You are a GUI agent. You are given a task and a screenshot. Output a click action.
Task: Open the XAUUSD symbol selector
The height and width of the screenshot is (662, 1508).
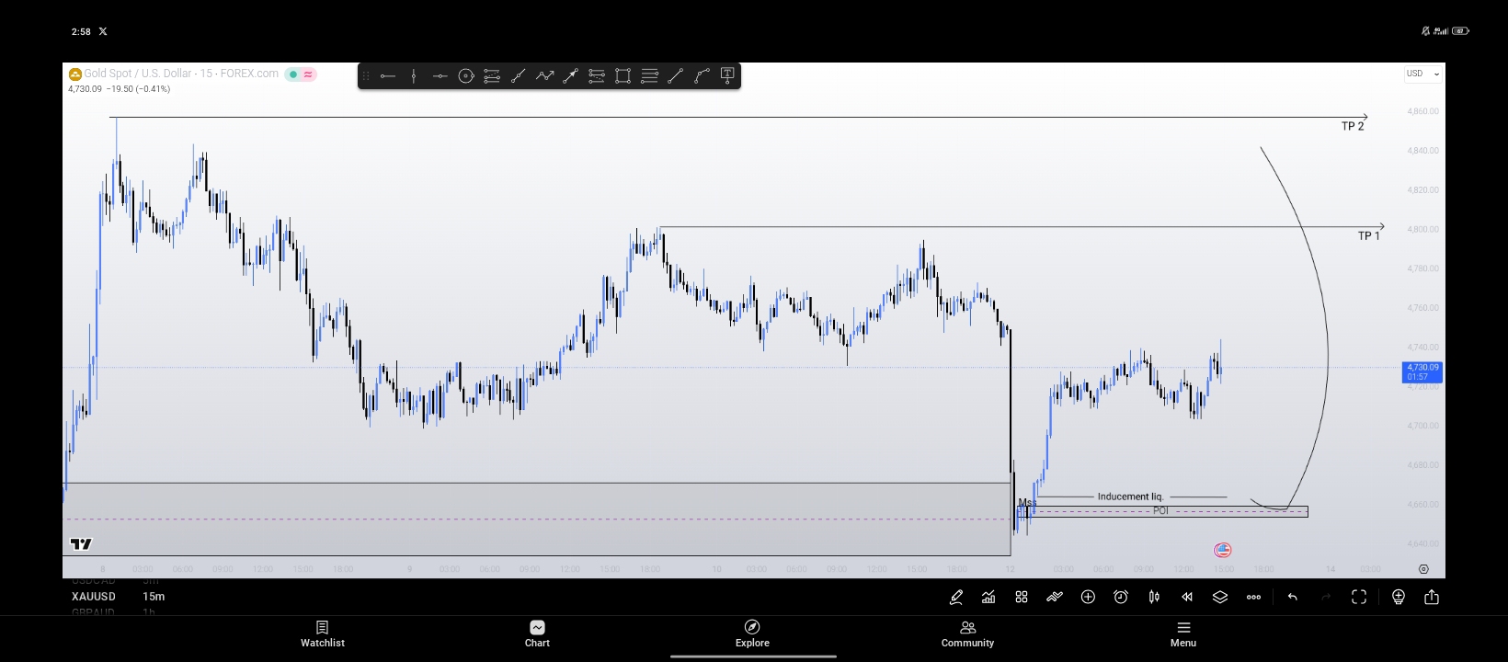94,597
